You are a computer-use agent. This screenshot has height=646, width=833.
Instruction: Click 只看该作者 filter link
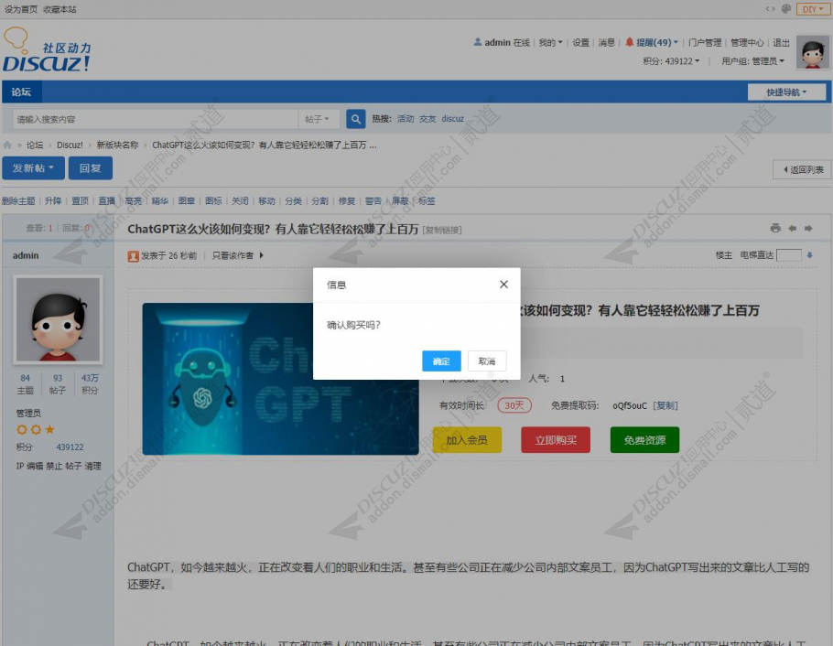[x=233, y=255]
